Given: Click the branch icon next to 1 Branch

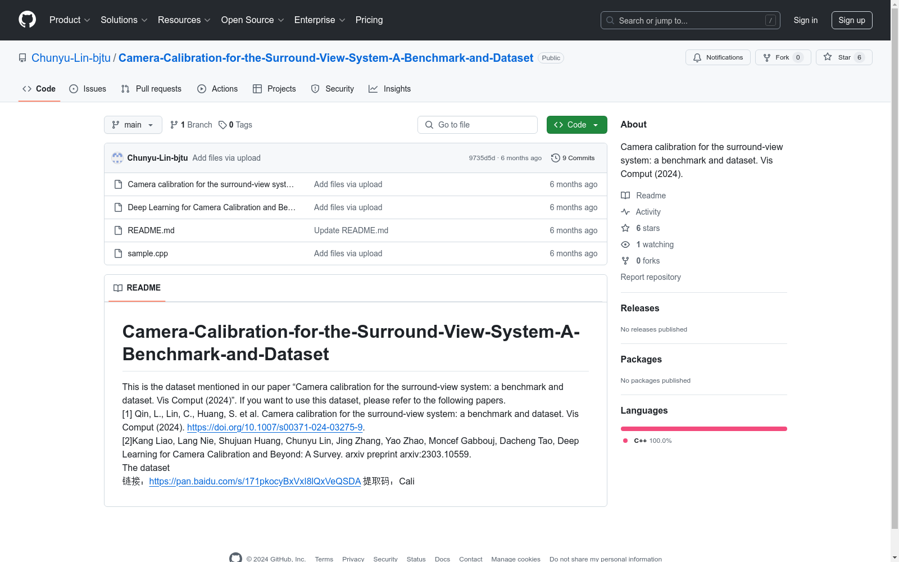Looking at the screenshot, I should click(x=174, y=125).
